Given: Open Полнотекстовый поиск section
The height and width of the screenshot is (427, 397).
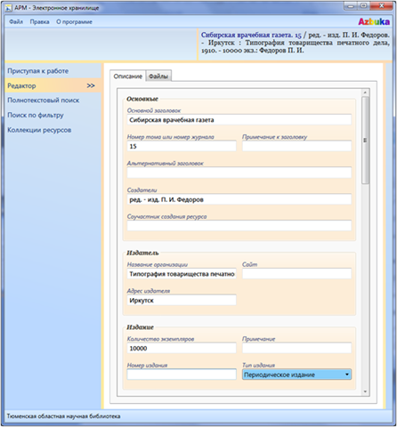Looking at the screenshot, I should point(44,101).
